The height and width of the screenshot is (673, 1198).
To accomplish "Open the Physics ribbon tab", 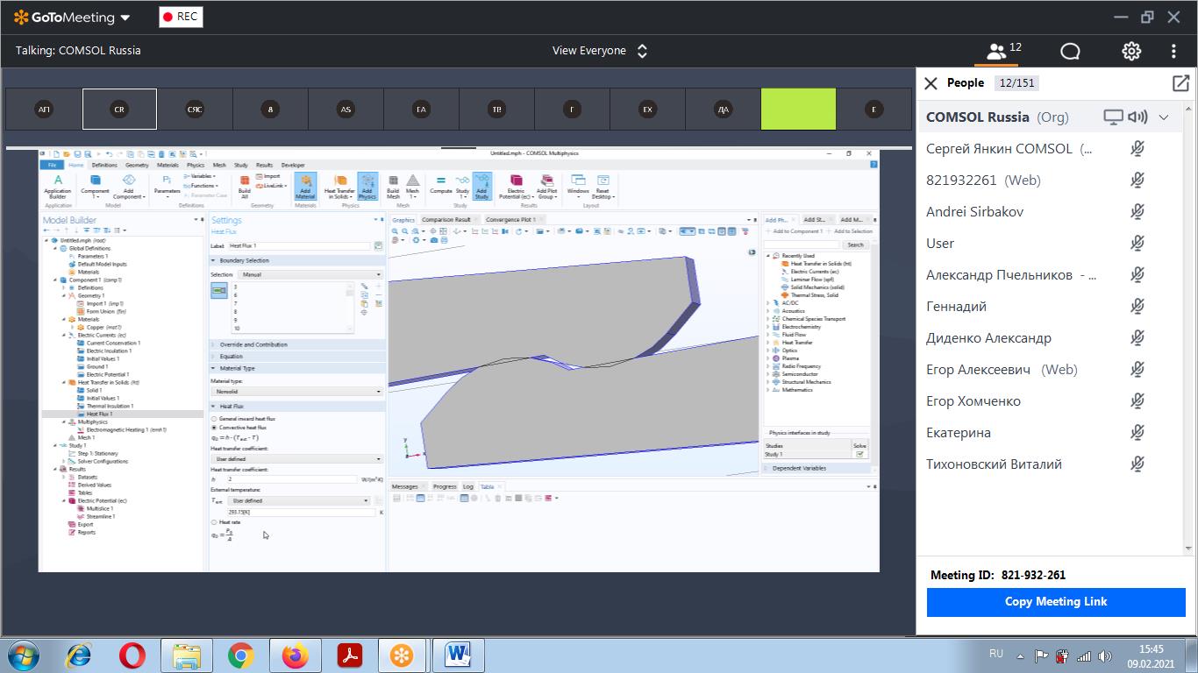I will click(x=195, y=165).
